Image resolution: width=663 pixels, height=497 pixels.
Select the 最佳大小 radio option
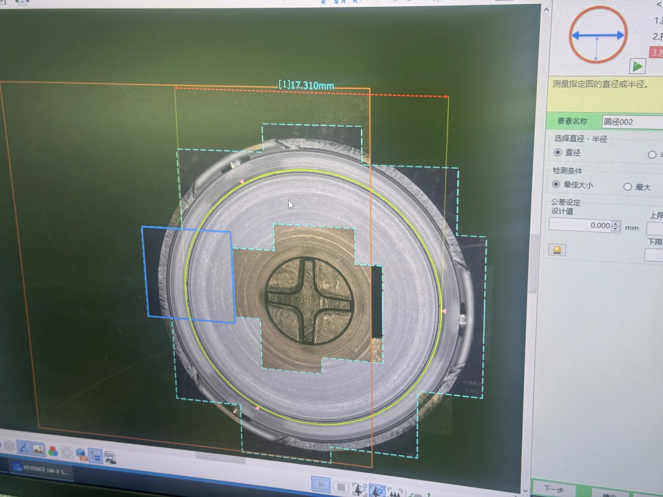556,184
